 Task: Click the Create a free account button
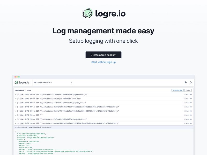pos(103,55)
